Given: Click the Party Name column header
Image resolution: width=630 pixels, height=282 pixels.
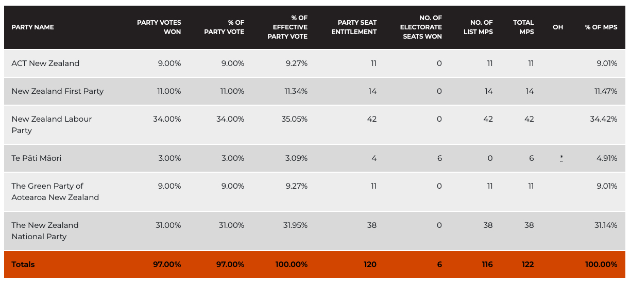Looking at the screenshot, I should [x=32, y=27].
